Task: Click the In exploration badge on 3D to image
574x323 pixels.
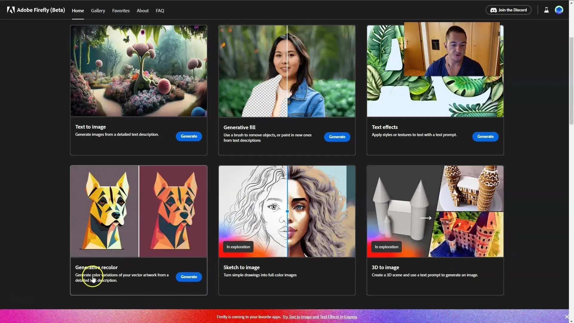Action: 387,246
